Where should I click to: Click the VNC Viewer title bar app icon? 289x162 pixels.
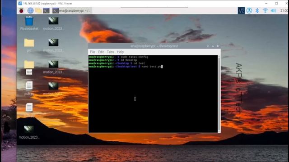[20, 3]
